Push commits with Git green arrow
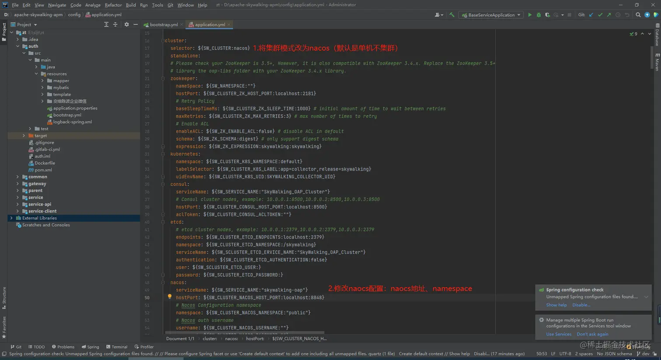The width and height of the screenshot is (661, 360). 609,15
